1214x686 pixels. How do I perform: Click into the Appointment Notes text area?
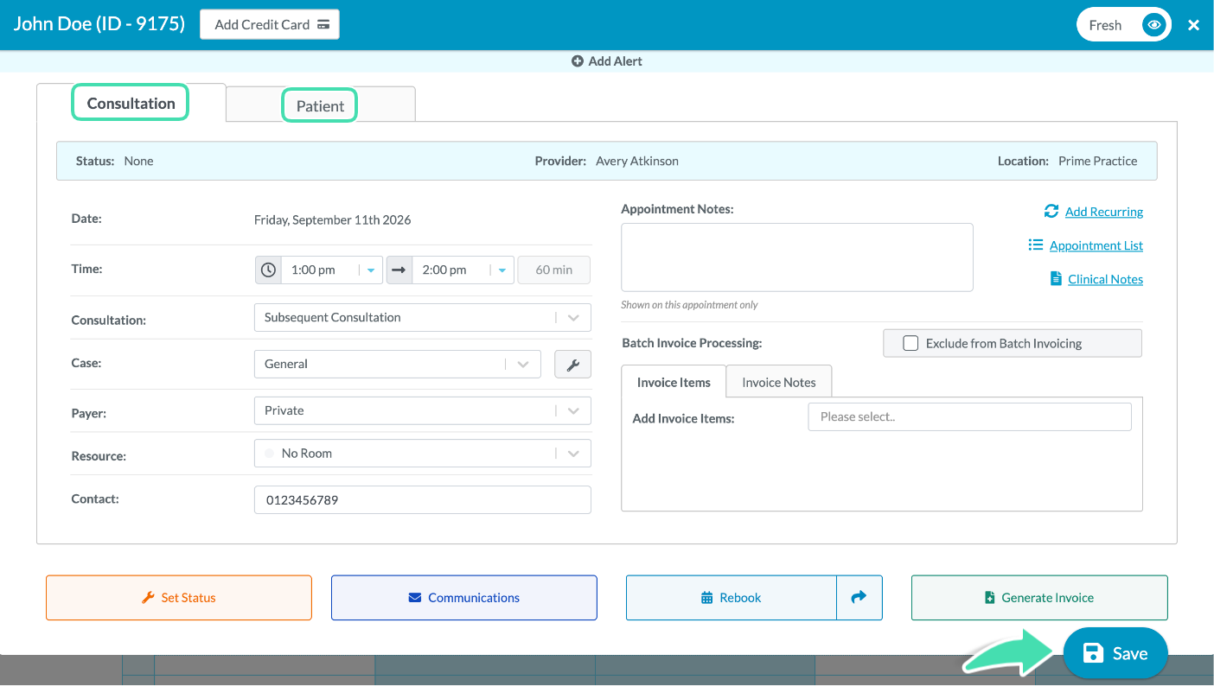pyautogui.click(x=797, y=257)
